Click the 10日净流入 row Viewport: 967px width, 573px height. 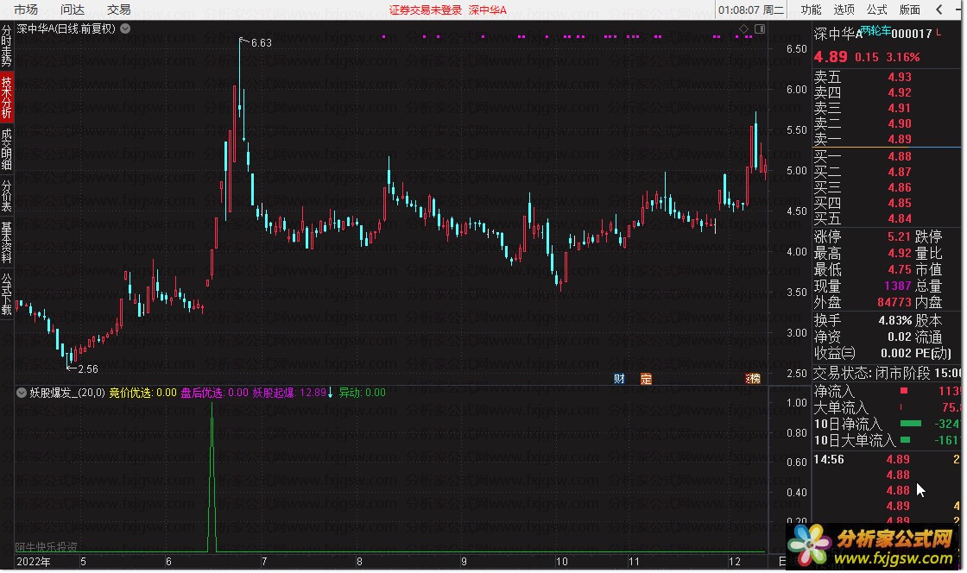[x=887, y=424]
